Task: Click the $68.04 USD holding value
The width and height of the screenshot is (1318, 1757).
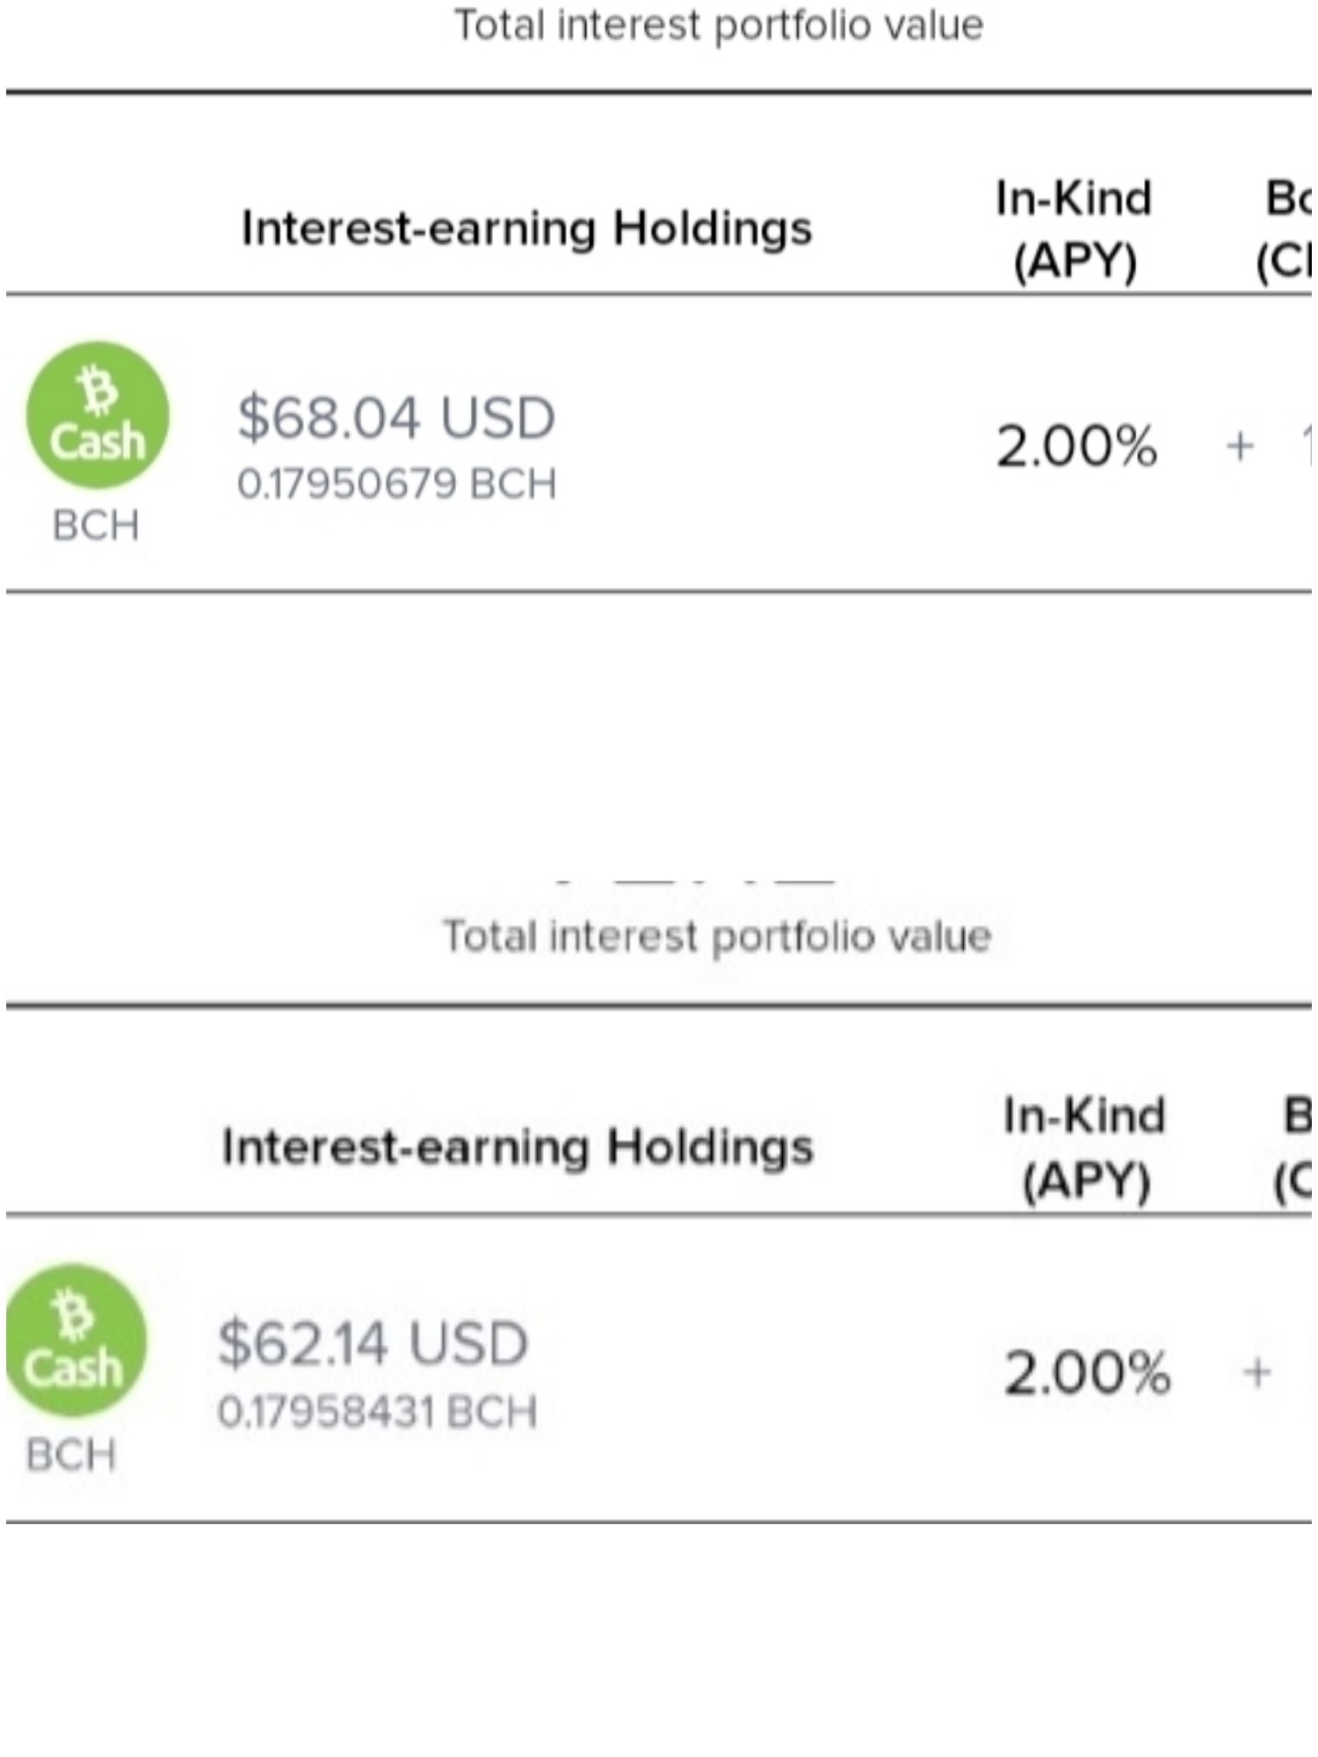Action: point(396,417)
